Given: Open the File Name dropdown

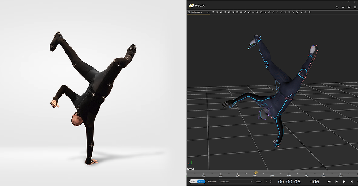Looking at the screenshot, I should [x=236, y=182].
